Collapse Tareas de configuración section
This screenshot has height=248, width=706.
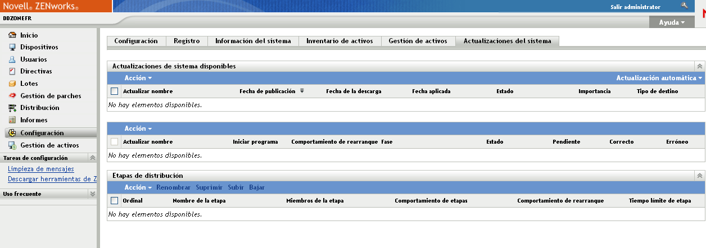[x=93, y=158]
